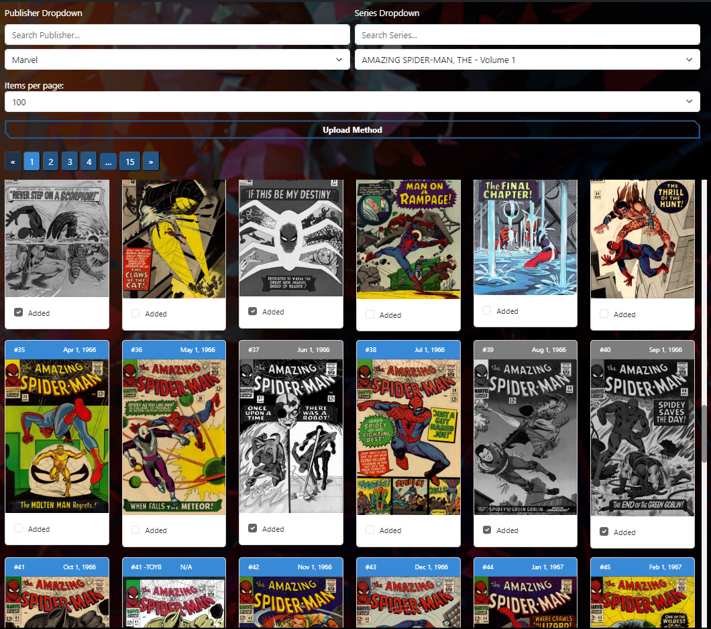Enable Added checkbox on issue #38

click(x=370, y=530)
